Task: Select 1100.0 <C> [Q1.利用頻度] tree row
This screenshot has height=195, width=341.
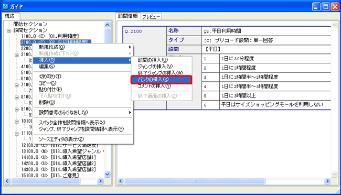Action: (50, 36)
